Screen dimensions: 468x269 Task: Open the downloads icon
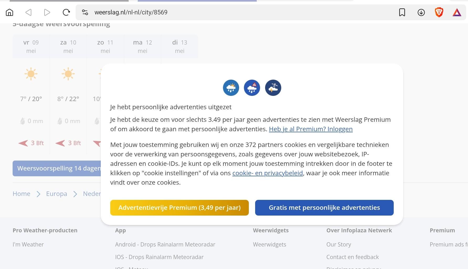point(421,12)
